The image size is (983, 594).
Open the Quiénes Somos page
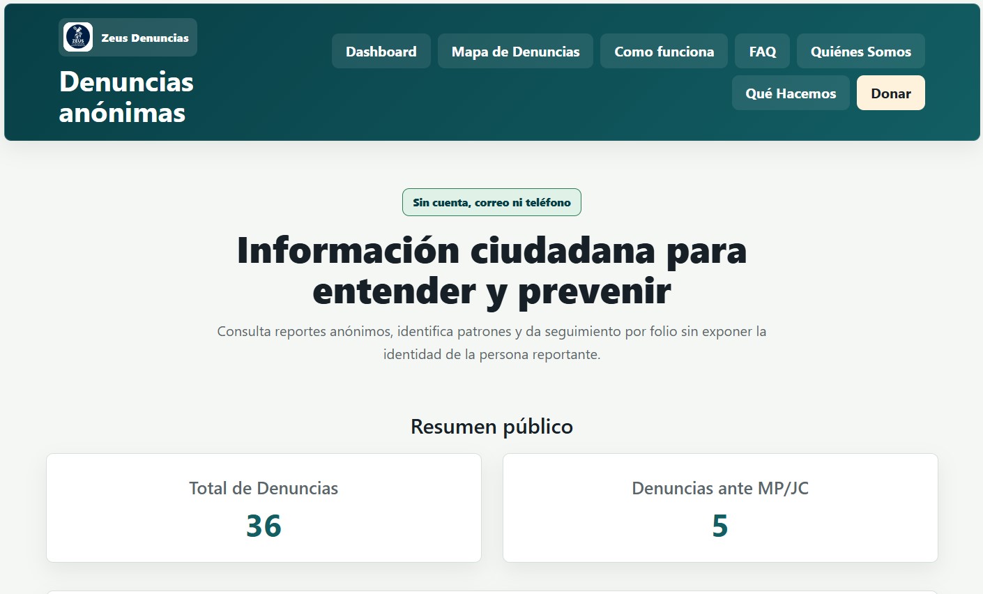861,52
